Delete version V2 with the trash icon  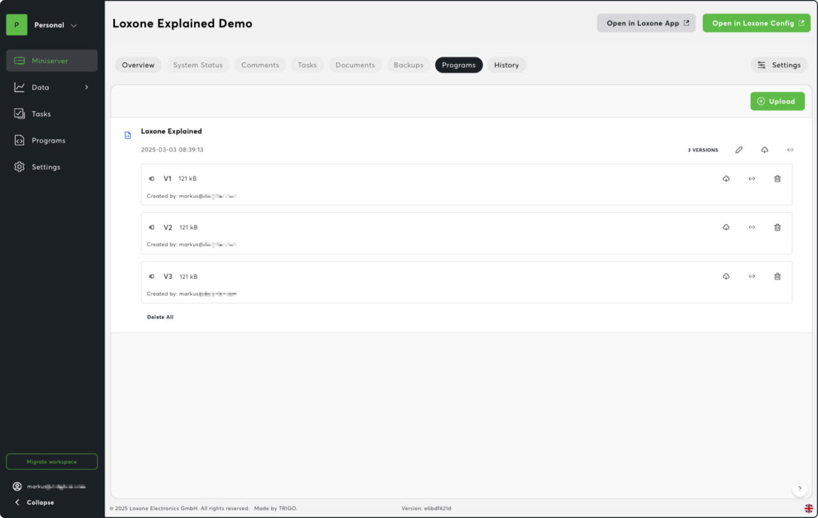click(x=777, y=227)
